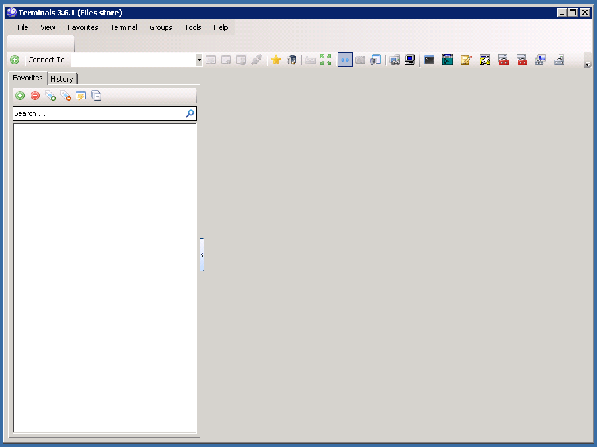This screenshot has width=597, height=447.
Task: Open the View menu
Action: point(48,27)
